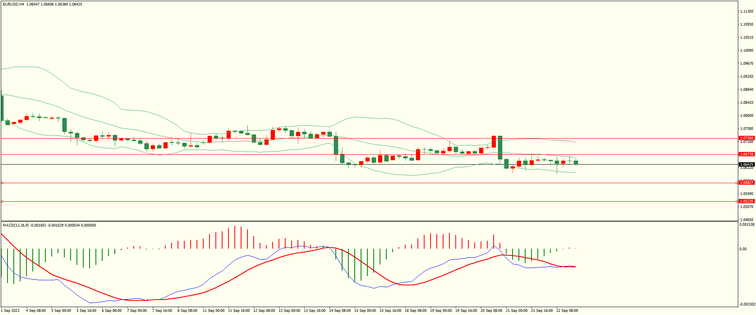This screenshot has height=315, width=756.
Task: Click the 21 Sep 16:00 time label
Action: coord(542,311)
